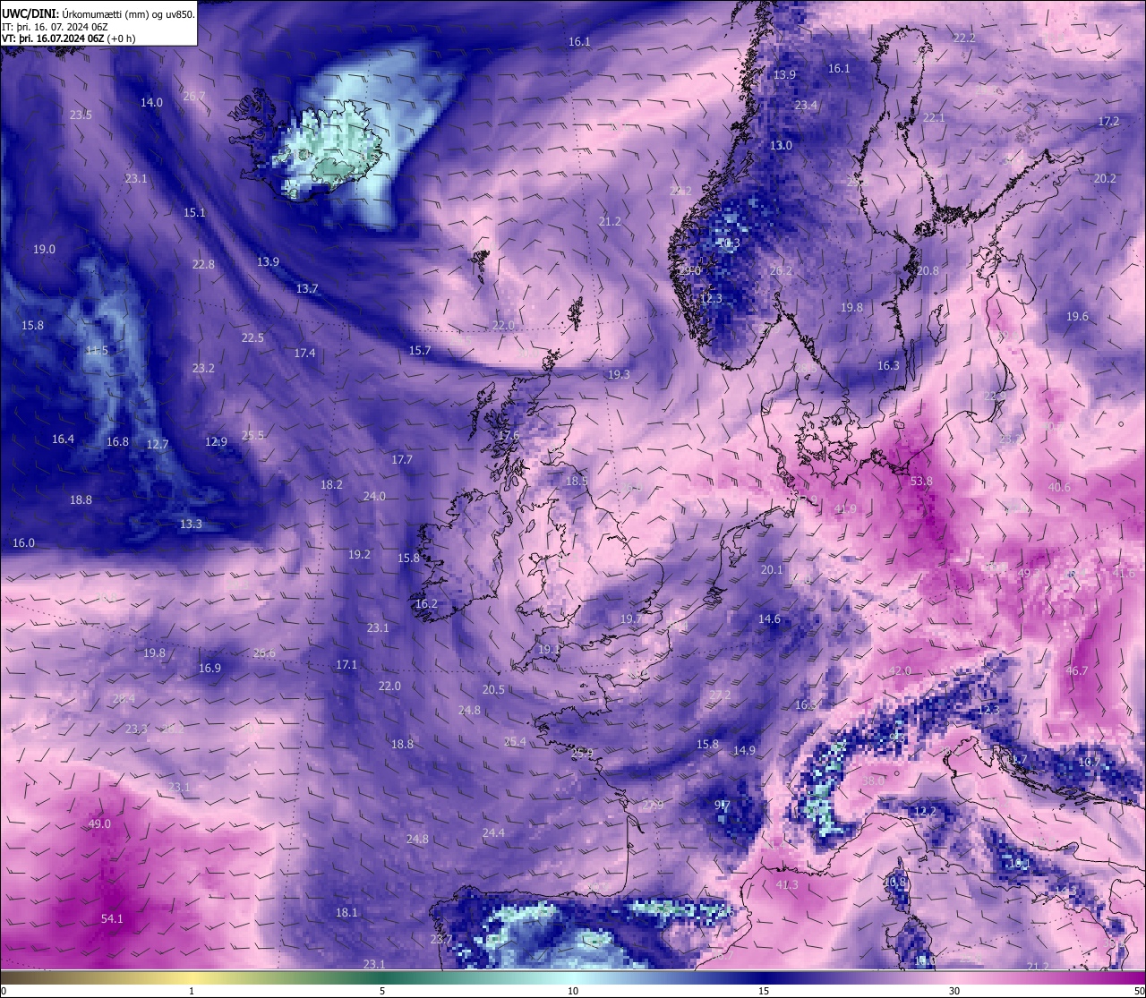The width and height of the screenshot is (1146, 998).
Task: Click the 53.8 value near the Baltic
Action: pos(921,481)
